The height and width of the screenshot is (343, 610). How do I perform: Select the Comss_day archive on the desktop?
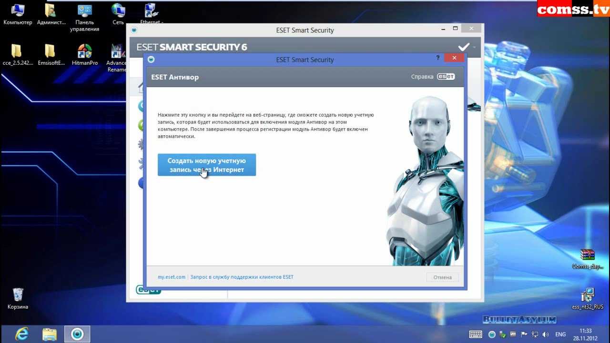[588, 259]
